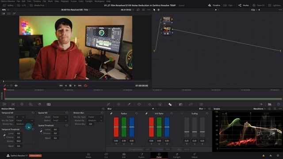Open the Color Wheels palette

tap(22, 104)
